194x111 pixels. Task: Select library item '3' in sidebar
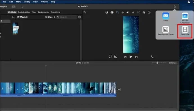(5, 21)
